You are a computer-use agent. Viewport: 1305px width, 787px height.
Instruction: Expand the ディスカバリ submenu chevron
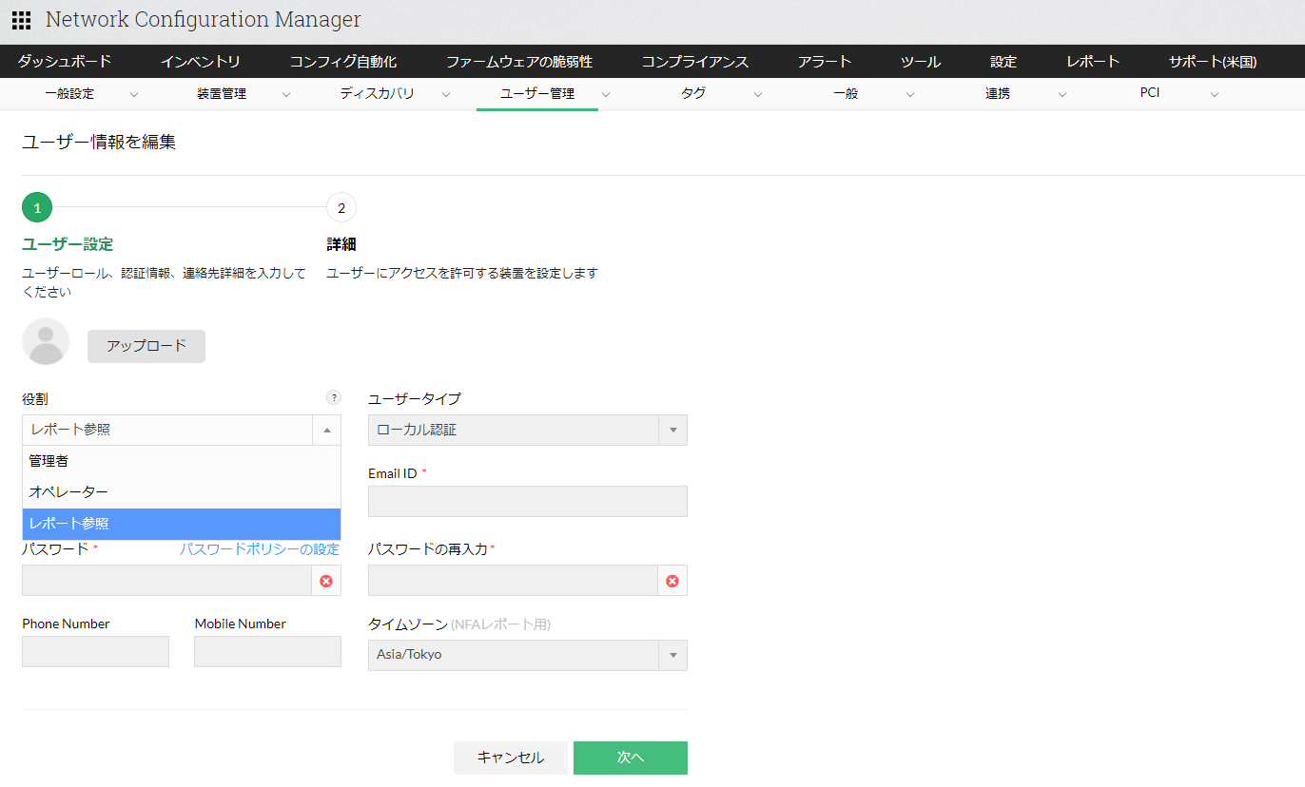point(446,94)
